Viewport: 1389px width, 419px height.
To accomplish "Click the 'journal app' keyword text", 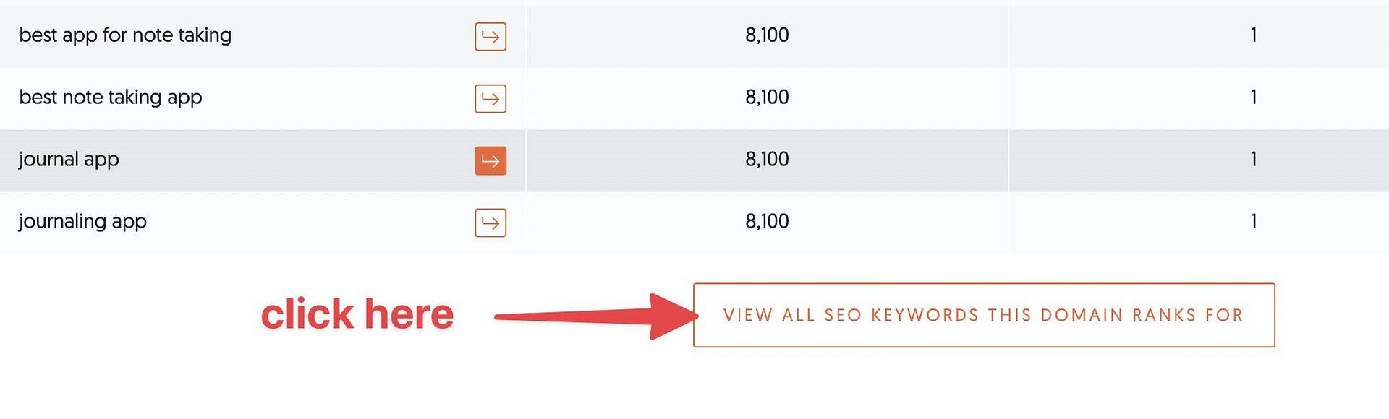I will [69, 160].
